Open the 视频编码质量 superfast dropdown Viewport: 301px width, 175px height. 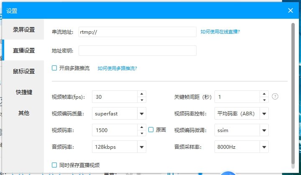point(142,113)
